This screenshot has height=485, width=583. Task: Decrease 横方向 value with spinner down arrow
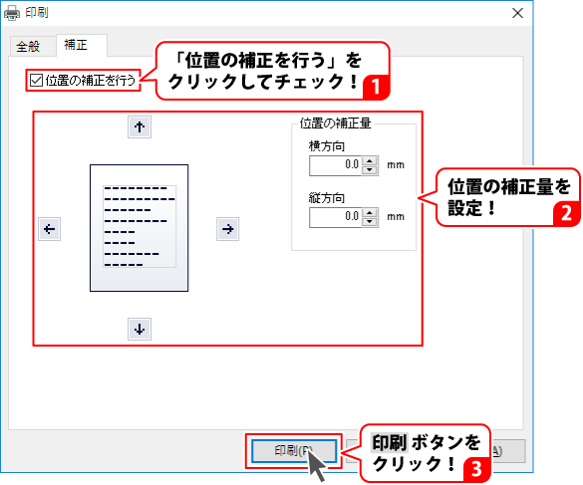369,170
